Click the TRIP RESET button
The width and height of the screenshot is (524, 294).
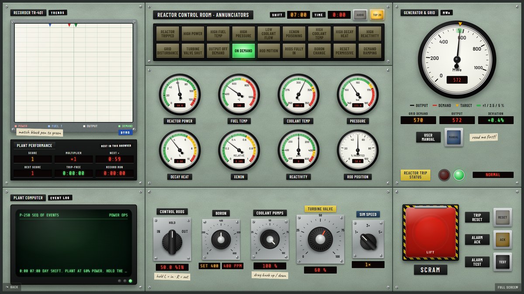(503, 217)
